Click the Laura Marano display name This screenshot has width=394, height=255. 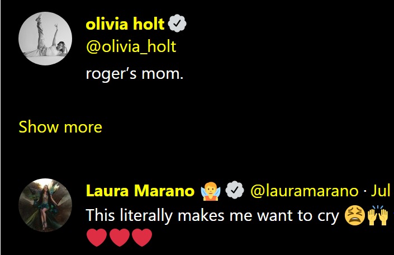(140, 191)
